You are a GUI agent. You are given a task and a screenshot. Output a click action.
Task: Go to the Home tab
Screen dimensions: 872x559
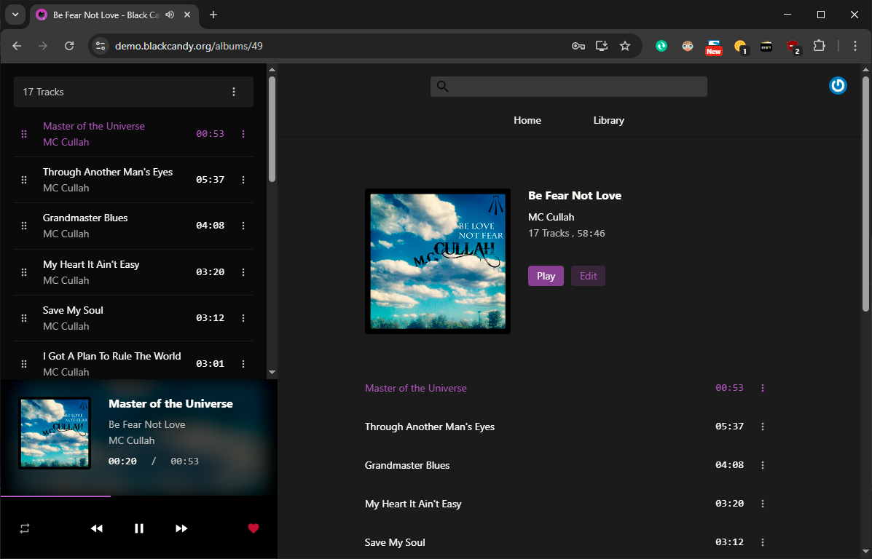[x=527, y=120]
